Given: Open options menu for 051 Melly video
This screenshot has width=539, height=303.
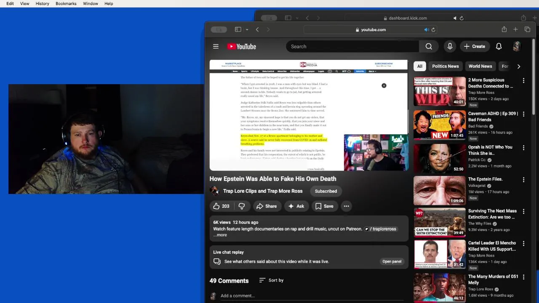Looking at the screenshot, I should click(x=523, y=277).
